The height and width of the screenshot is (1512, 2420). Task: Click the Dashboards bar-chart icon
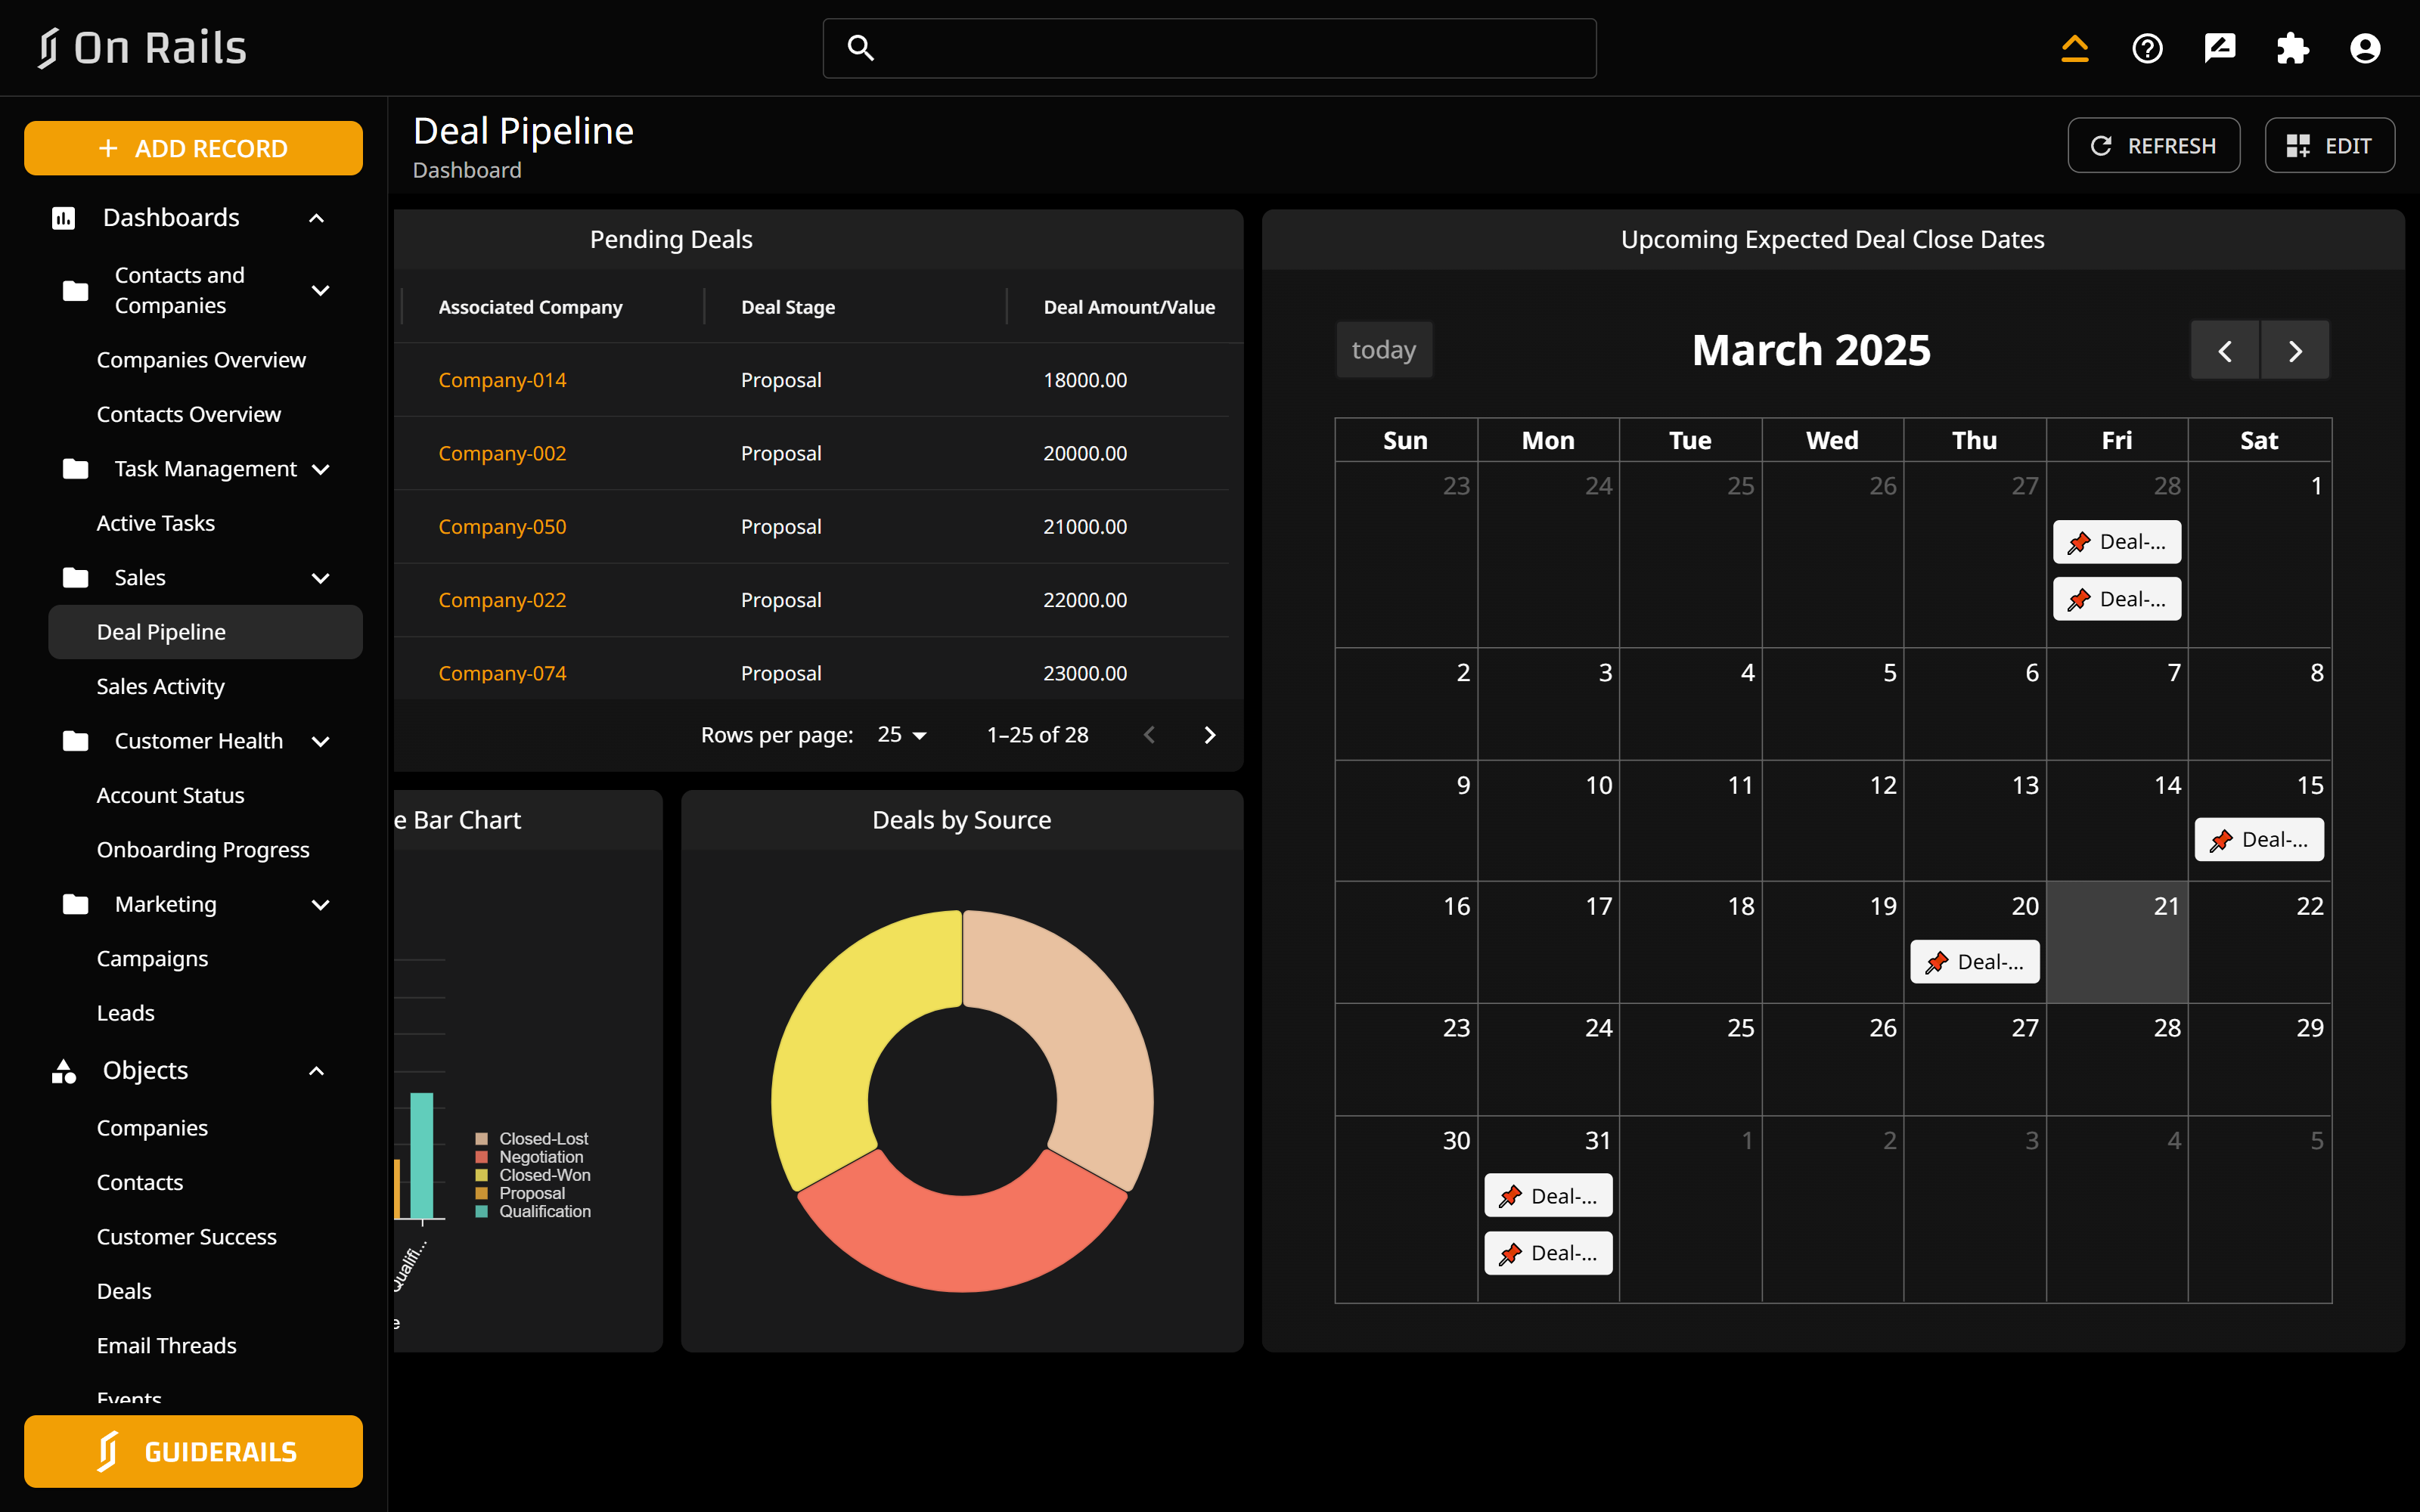coord(63,217)
